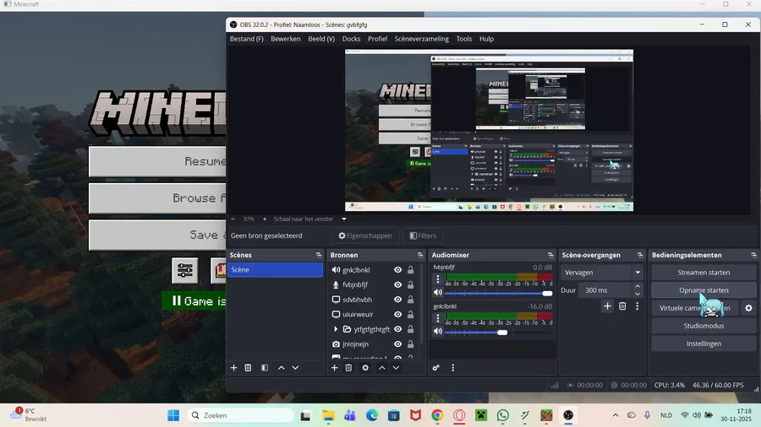Add a new source in Bronnen panel
761x427 pixels.
tap(334, 368)
